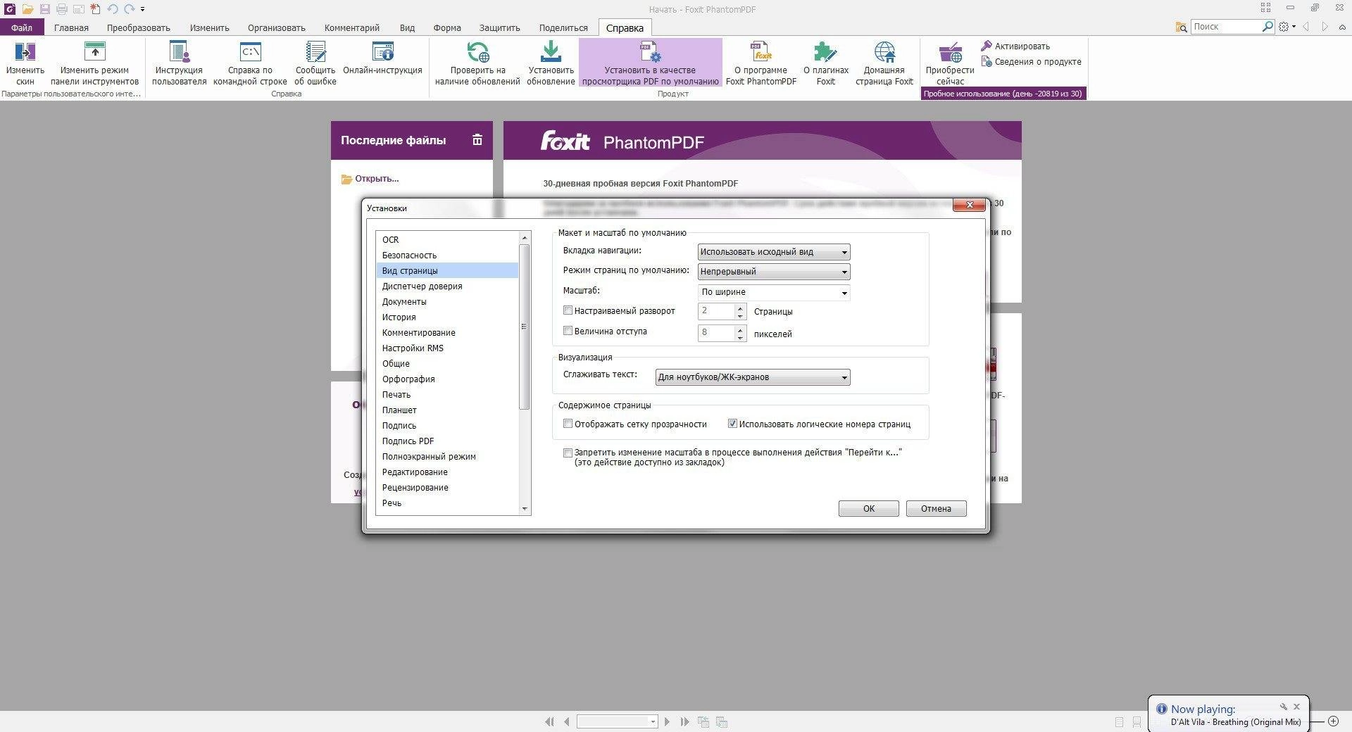Select Орфография category
Screen dimensions: 1352x732
pyautogui.click(x=447, y=379)
